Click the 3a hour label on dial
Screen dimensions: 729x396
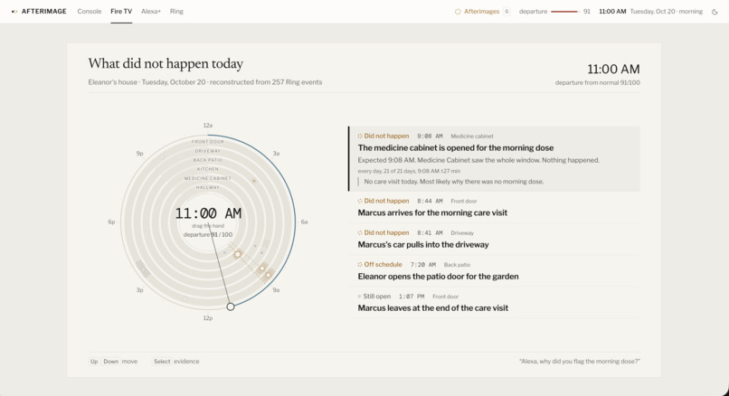coord(276,154)
